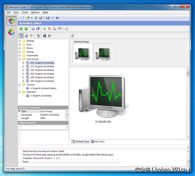
Task: Click the LangID value 3081
Action: (x=43, y=118)
